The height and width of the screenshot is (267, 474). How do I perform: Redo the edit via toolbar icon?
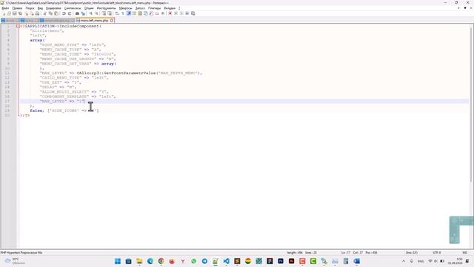click(70, 13)
